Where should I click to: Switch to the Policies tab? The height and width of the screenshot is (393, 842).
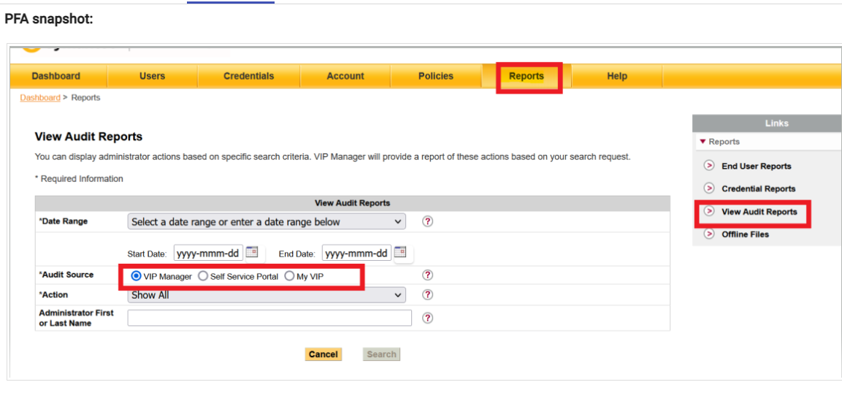435,76
